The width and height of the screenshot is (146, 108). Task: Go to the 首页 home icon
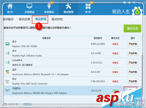coord(10,6)
